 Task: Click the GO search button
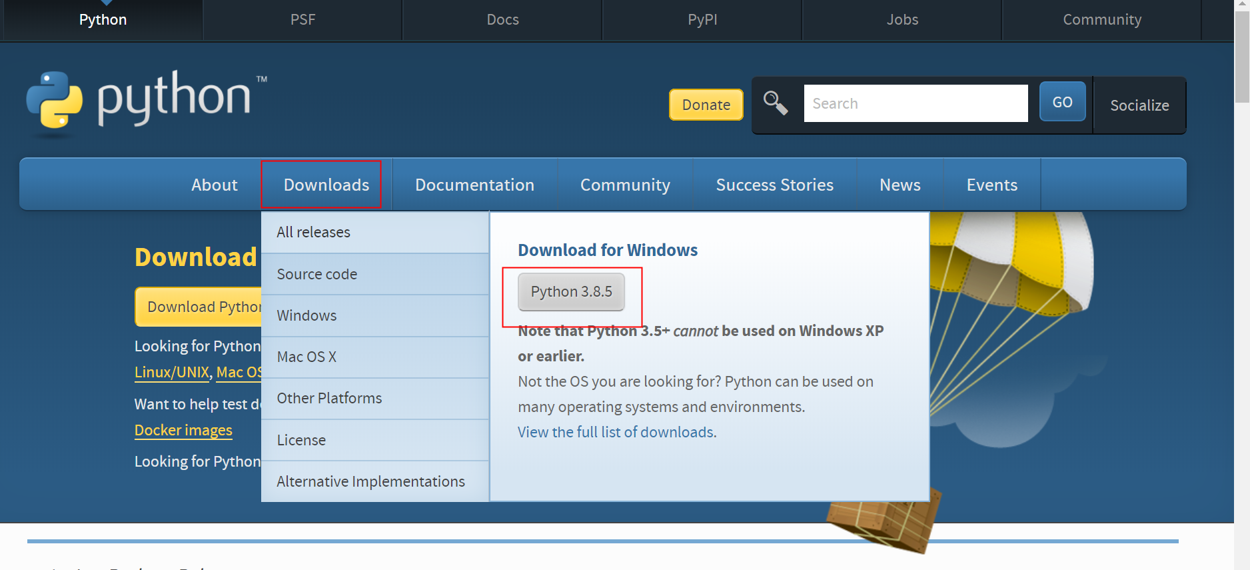[x=1062, y=102]
